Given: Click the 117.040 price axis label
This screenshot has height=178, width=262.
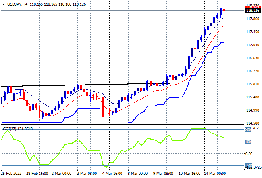Looking at the screenshot, I should pos(252,45).
